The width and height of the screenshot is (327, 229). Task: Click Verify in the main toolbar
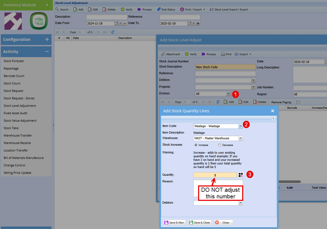click(126, 9)
